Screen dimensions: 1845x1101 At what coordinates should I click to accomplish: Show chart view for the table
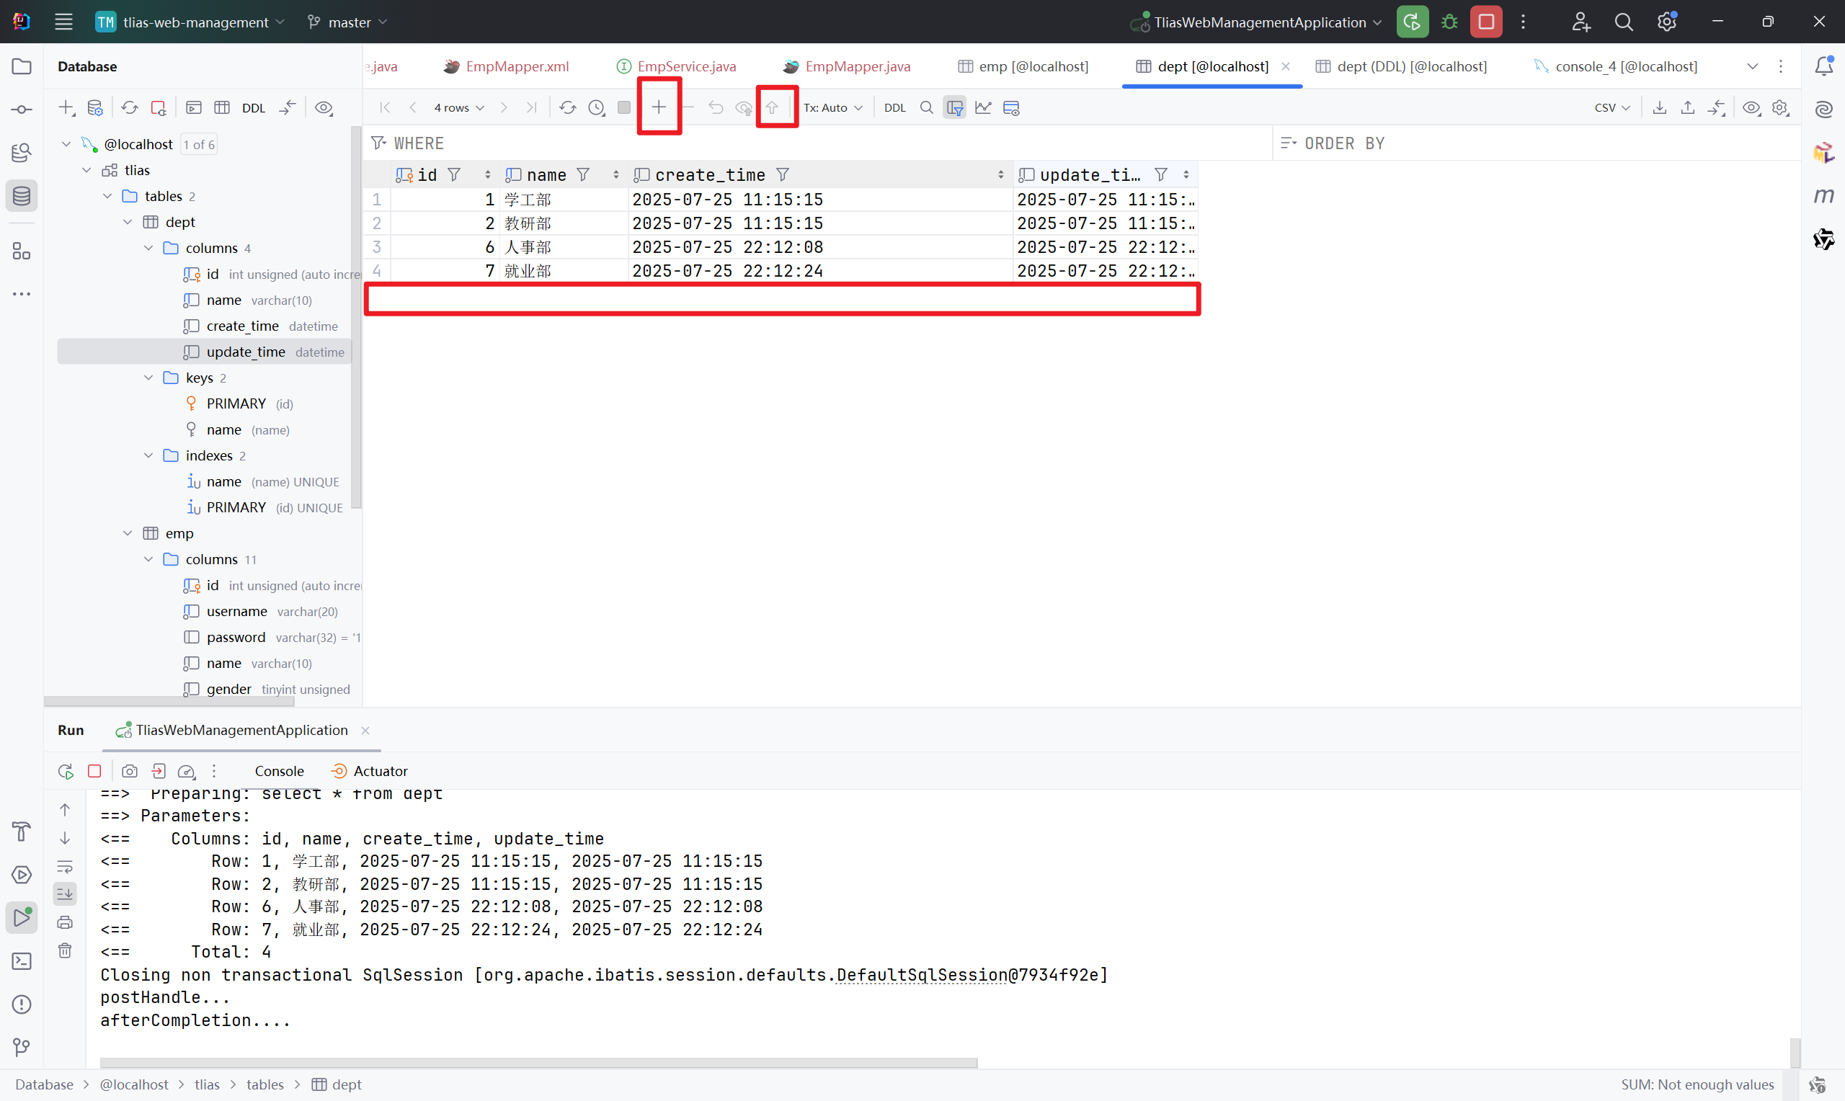pos(983,107)
